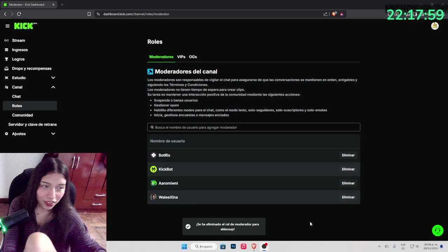Open Ingresos in the sidebar
This screenshot has height=252, width=448.
(20, 50)
